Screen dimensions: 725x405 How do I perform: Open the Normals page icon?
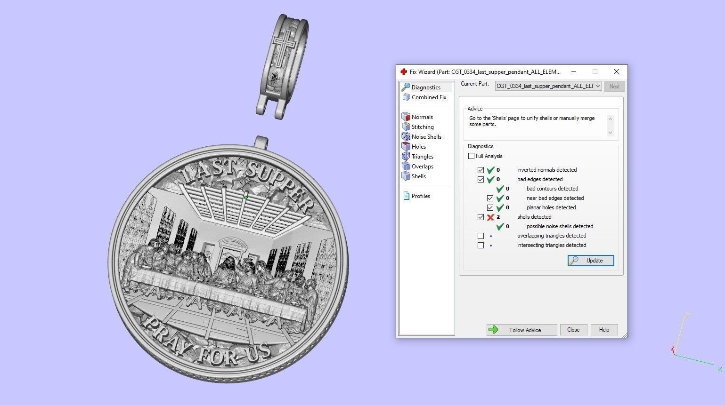(x=406, y=117)
